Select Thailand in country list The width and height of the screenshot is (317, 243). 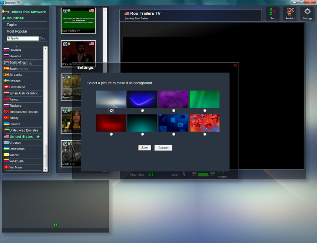click(x=15, y=105)
